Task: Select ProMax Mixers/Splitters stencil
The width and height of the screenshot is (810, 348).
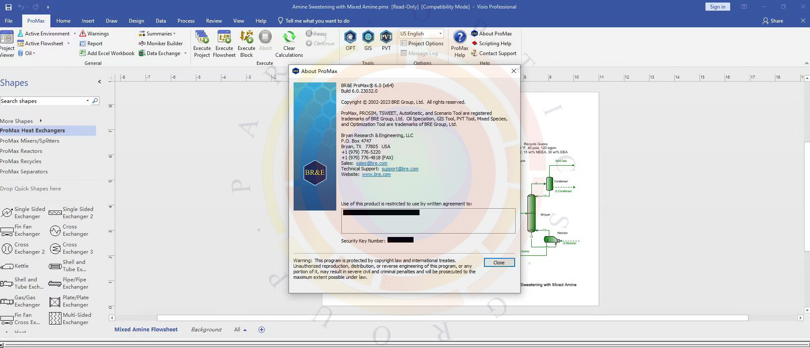Action: pos(29,140)
